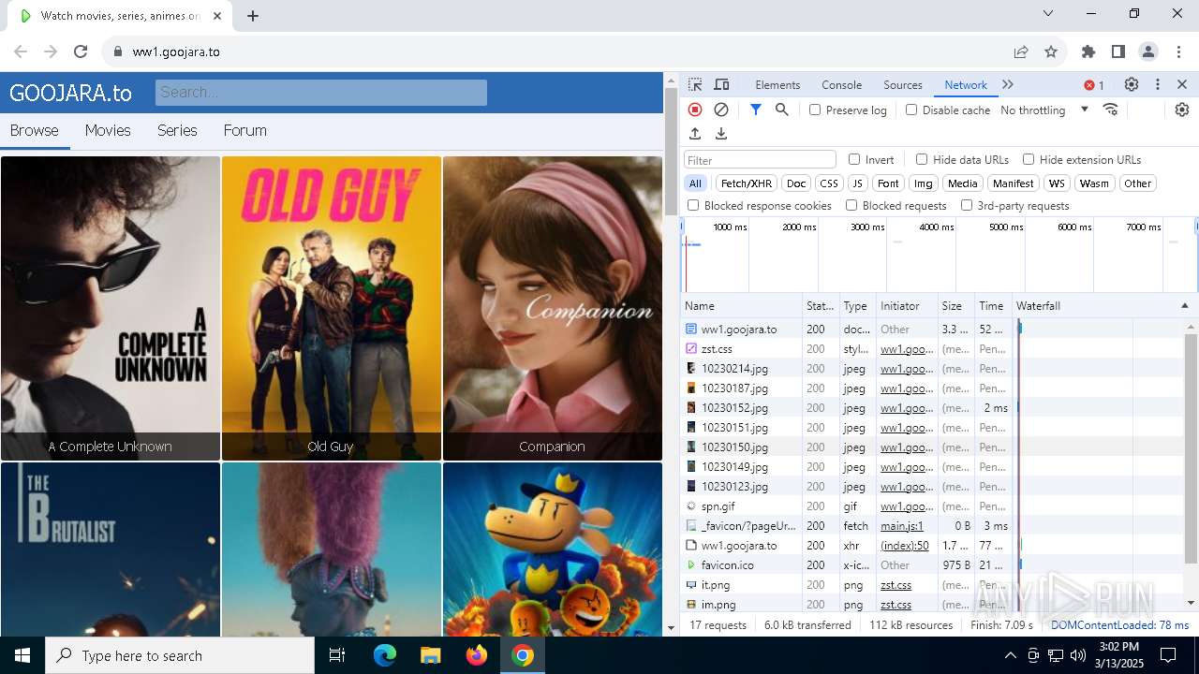1199x674 pixels.
Task: Open the main.js:1 initiator link
Action: click(x=902, y=526)
